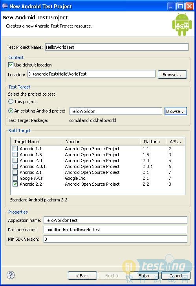The image size is (196, 286).
Task: Select An existing Android project option
Action: [11, 111]
